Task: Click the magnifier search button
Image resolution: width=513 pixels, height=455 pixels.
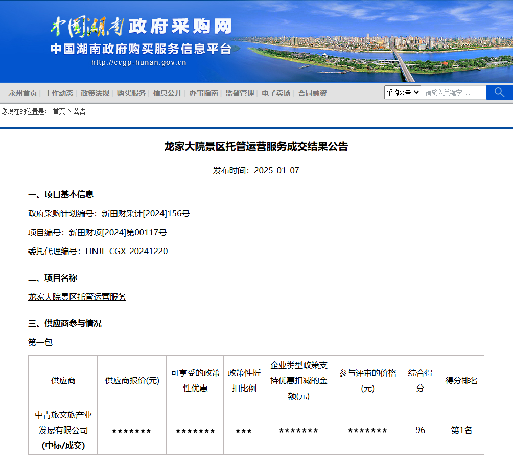Action: coord(499,93)
